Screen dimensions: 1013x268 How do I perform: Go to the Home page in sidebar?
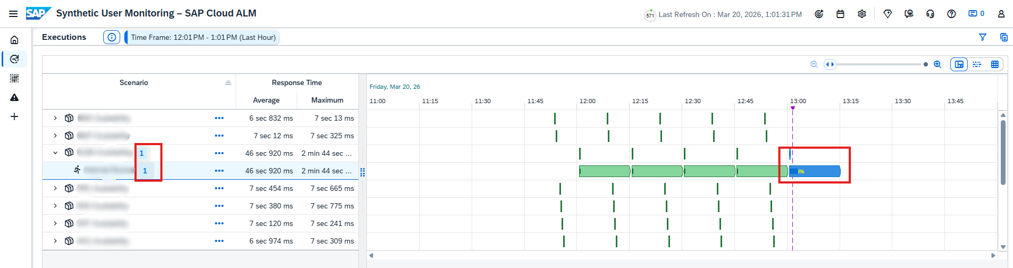14,40
